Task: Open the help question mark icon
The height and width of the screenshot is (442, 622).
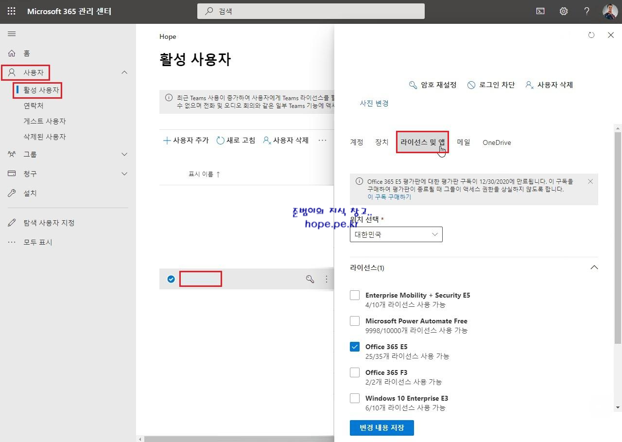Action: pyautogui.click(x=587, y=11)
